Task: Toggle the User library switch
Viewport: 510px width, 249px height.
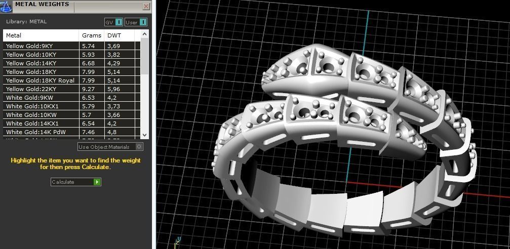Action: 136,22
